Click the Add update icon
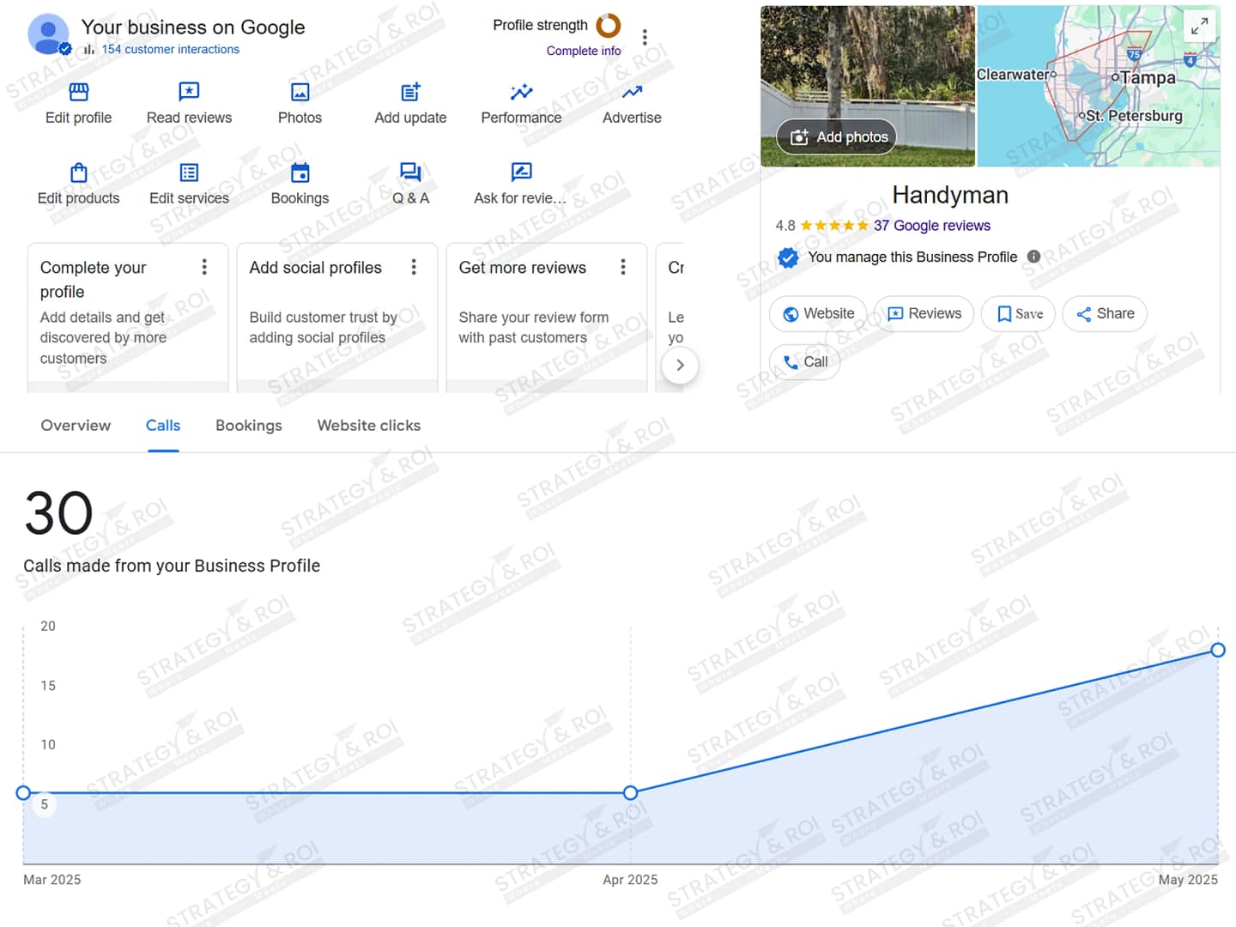 pyautogui.click(x=410, y=92)
